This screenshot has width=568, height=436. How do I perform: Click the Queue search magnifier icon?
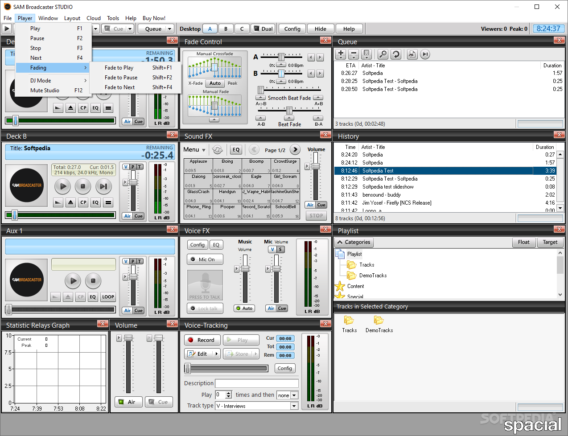[383, 54]
